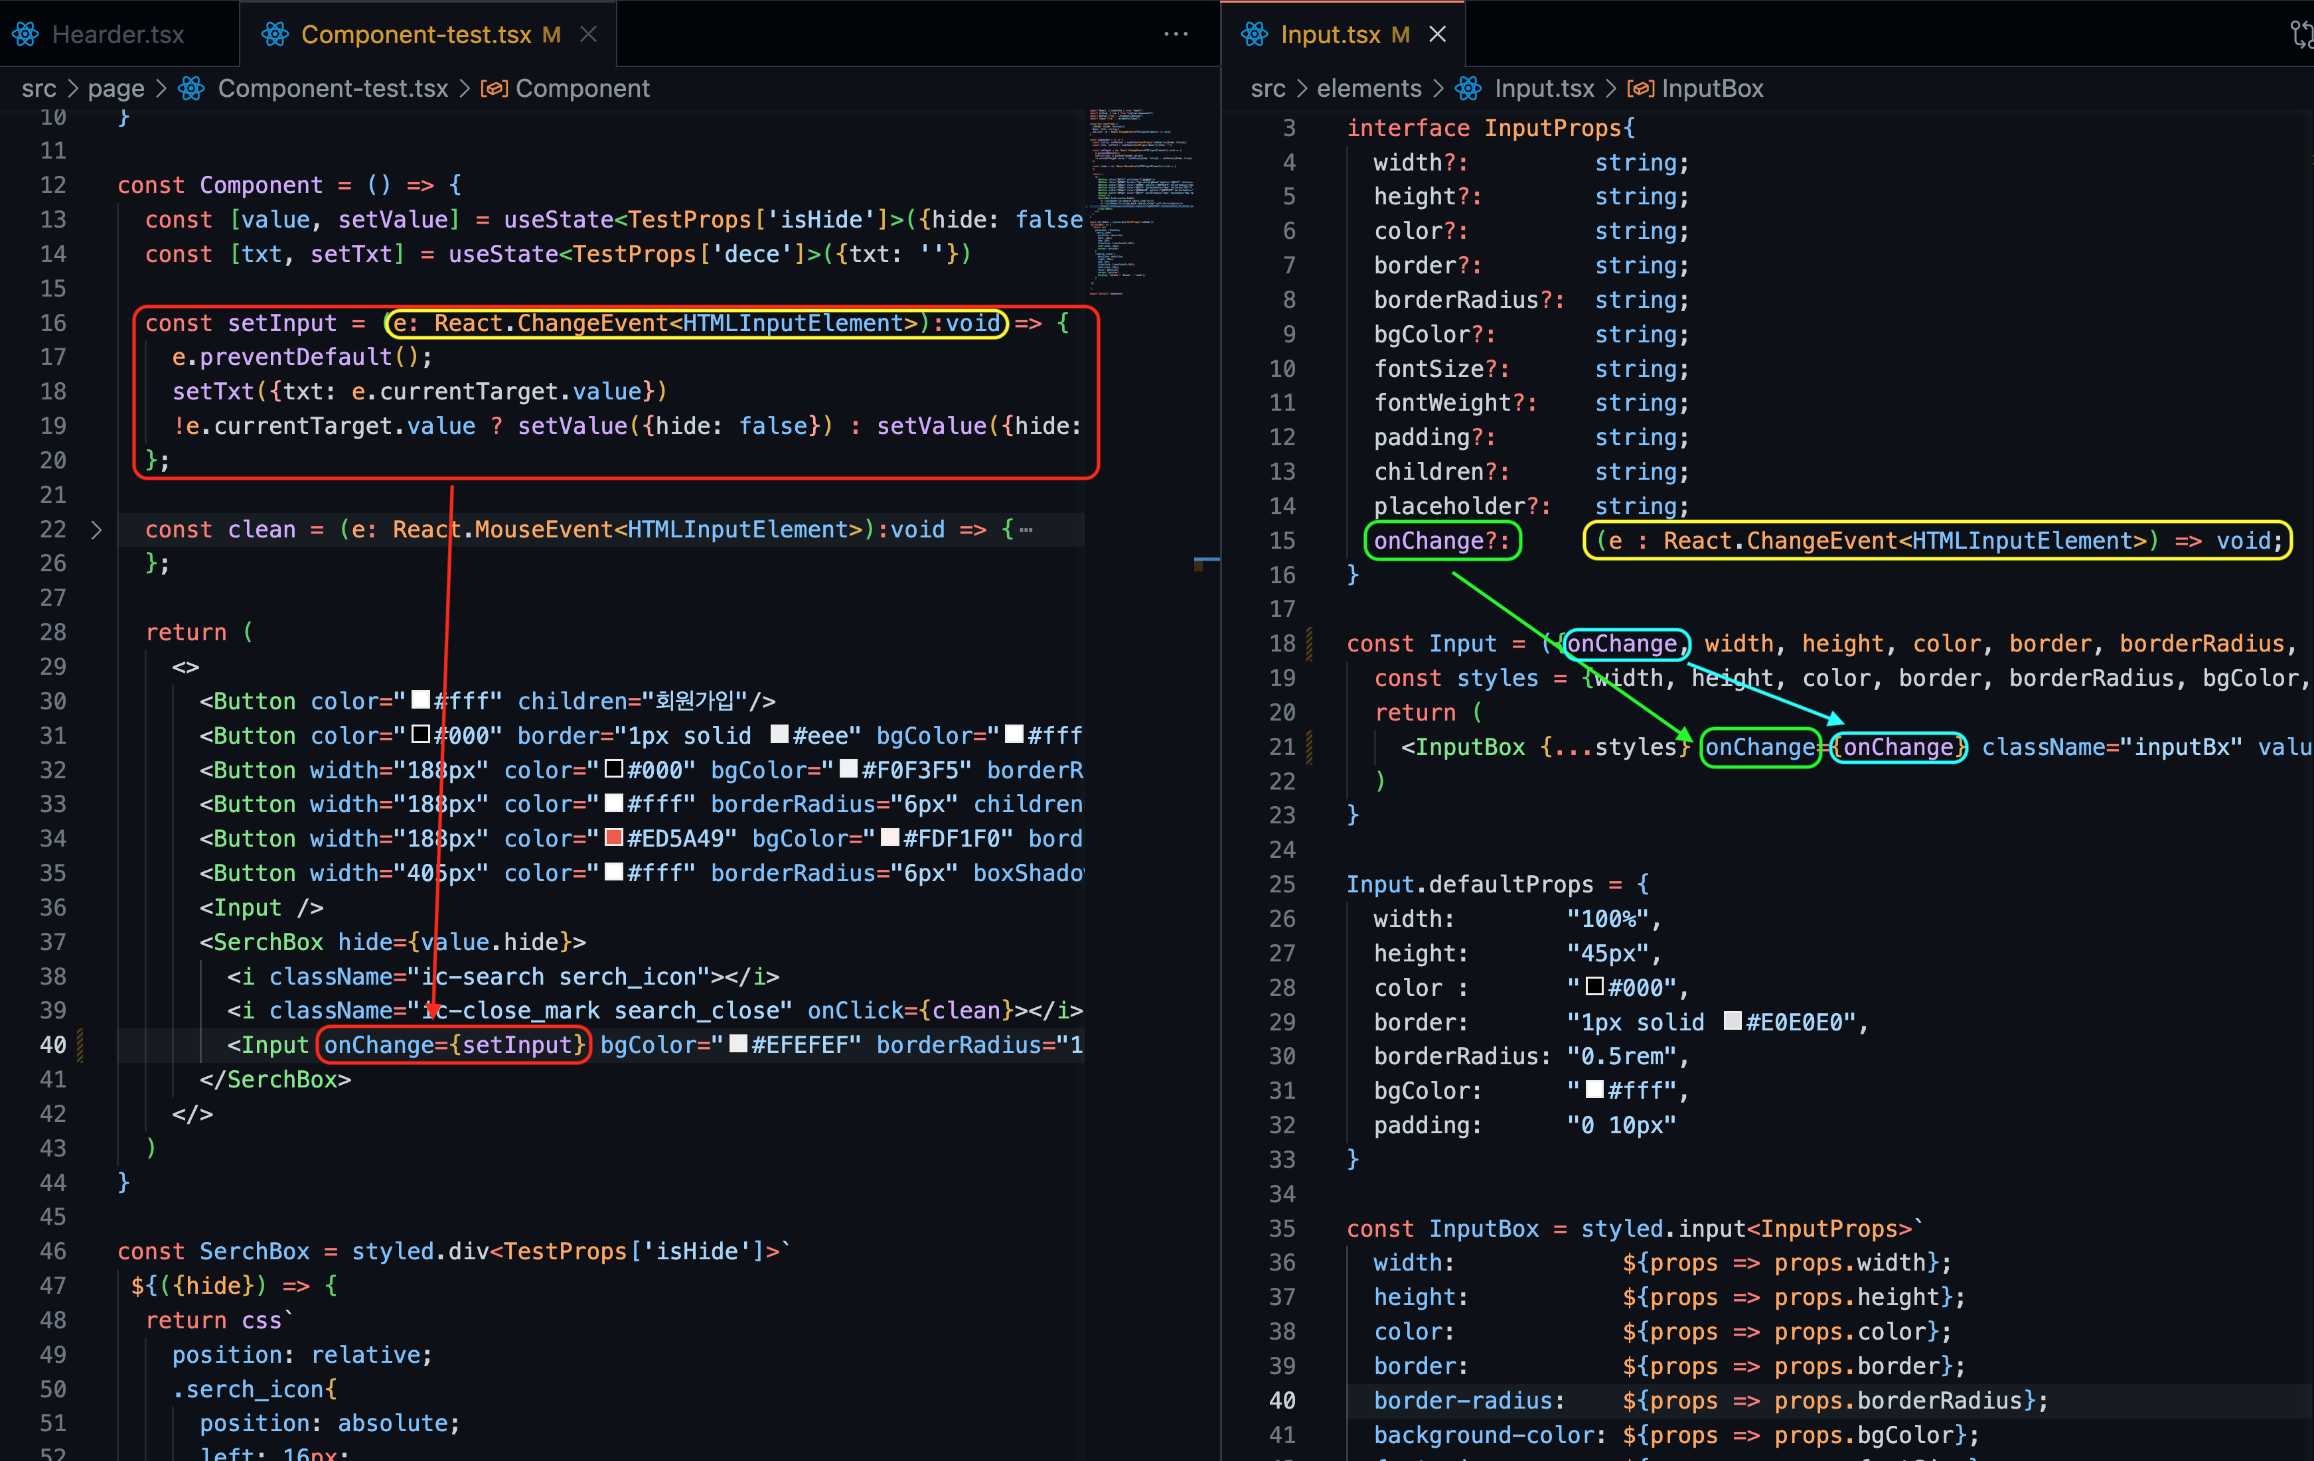Expand folded clean function at line 22

click(x=96, y=529)
